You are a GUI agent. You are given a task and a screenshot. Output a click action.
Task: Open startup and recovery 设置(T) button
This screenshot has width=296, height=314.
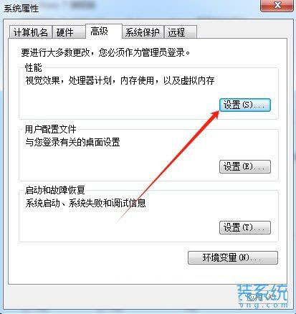point(245,227)
